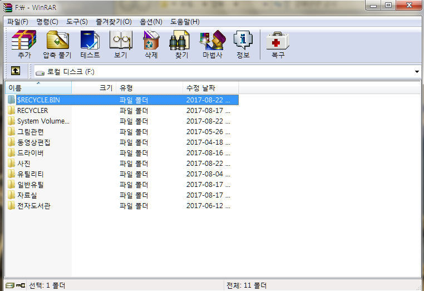Click the System Volume folder icon
424x291 pixels.
coord(11,121)
